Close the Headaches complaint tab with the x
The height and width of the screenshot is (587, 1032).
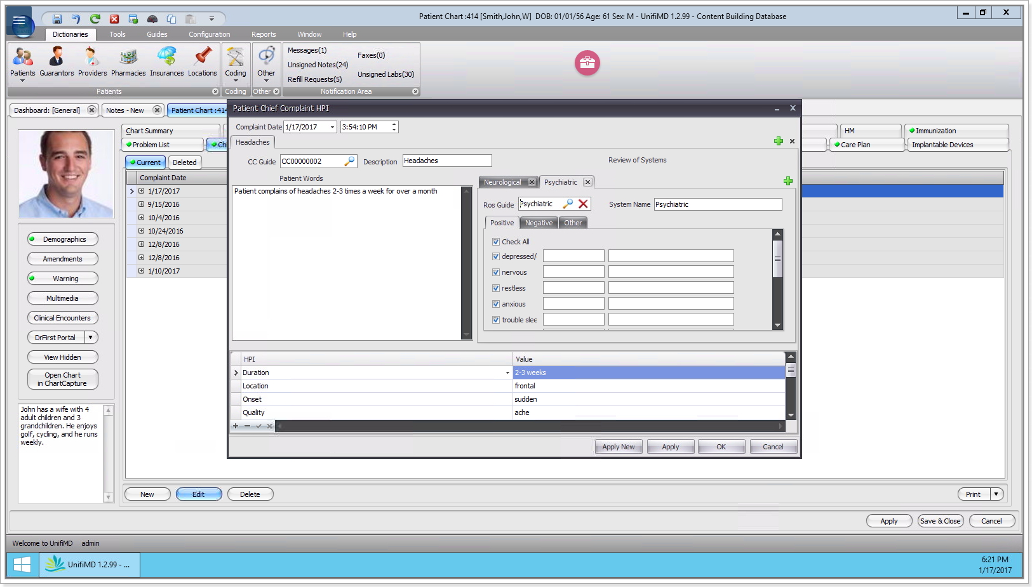tap(792, 141)
